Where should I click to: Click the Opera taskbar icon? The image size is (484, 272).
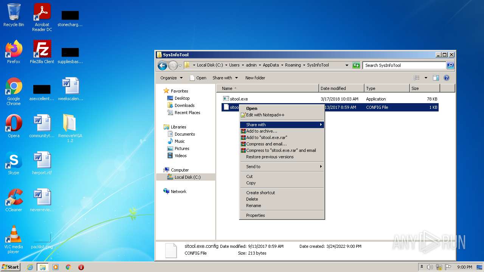(x=81, y=267)
